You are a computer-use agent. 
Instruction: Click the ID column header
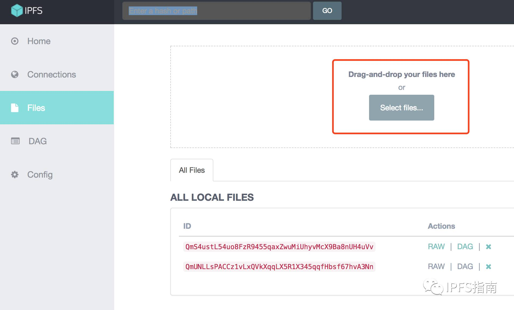[187, 226]
